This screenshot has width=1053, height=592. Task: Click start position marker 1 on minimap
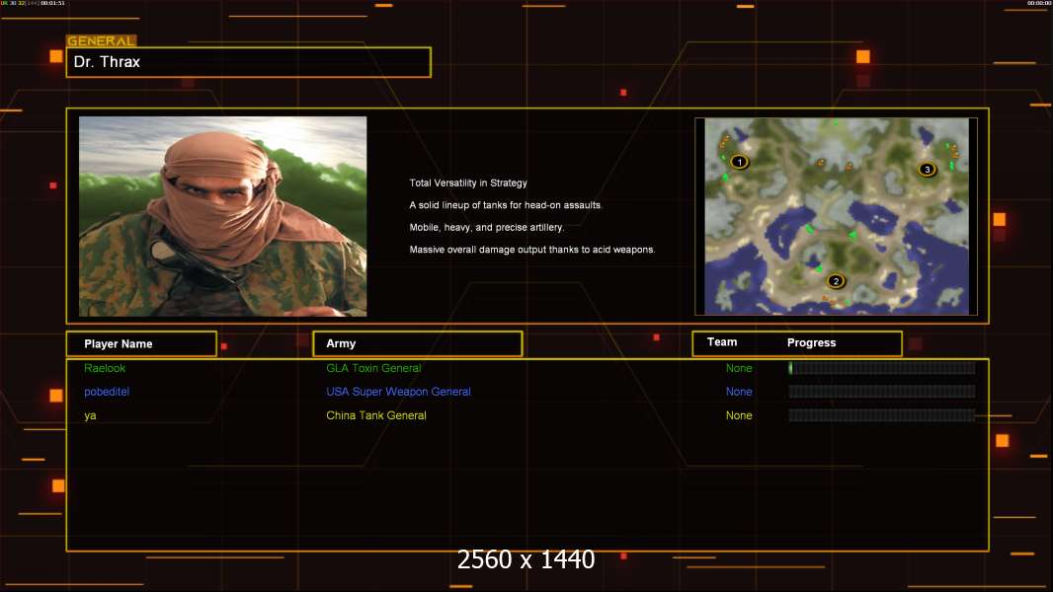pyautogui.click(x=740, y=162)
